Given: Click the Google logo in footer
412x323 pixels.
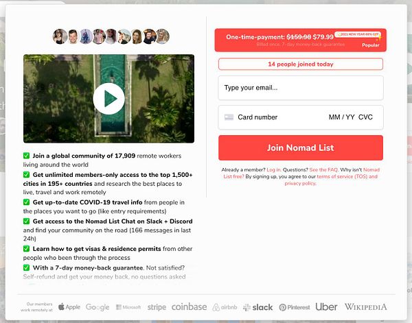Looking at the screenshot, I should point(98,307).
